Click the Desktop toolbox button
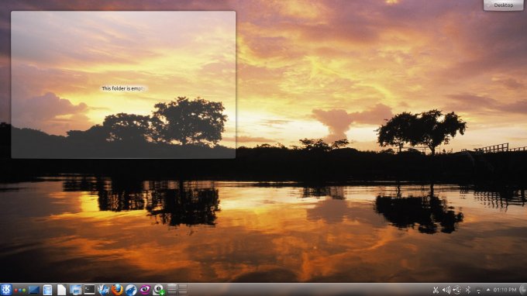The height and width of the screenshot is (296, 527). [x=503, y=5]
